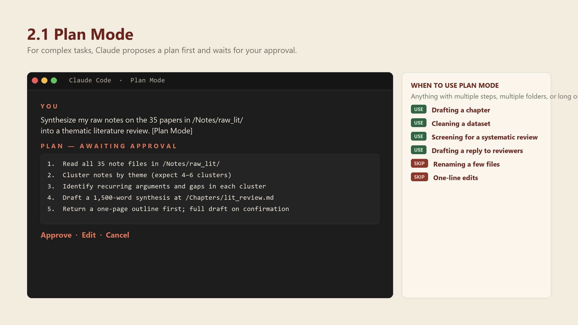Image resolution: width=578 pixels, height=325 pixels.
Task: Select plan step 'Cluster notes by theme'
Action: (x=139, y=175)
